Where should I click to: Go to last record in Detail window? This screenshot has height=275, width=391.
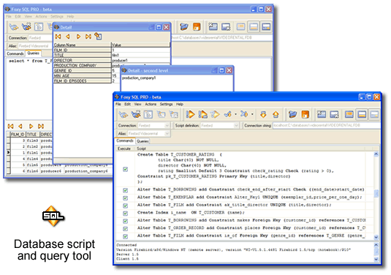tap(88, 37)
